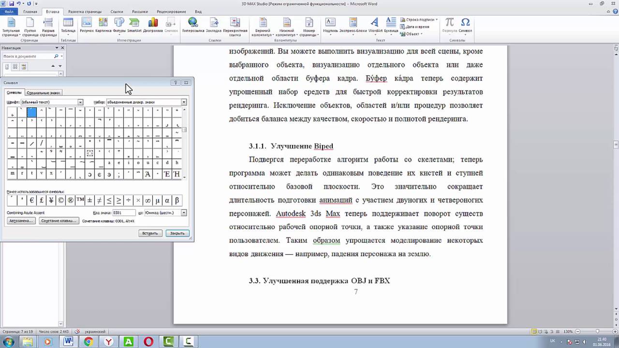The width and height of the screenshot is (619, 348).
Task: Show search results view in navigation pane
Action: click(23, 66)
